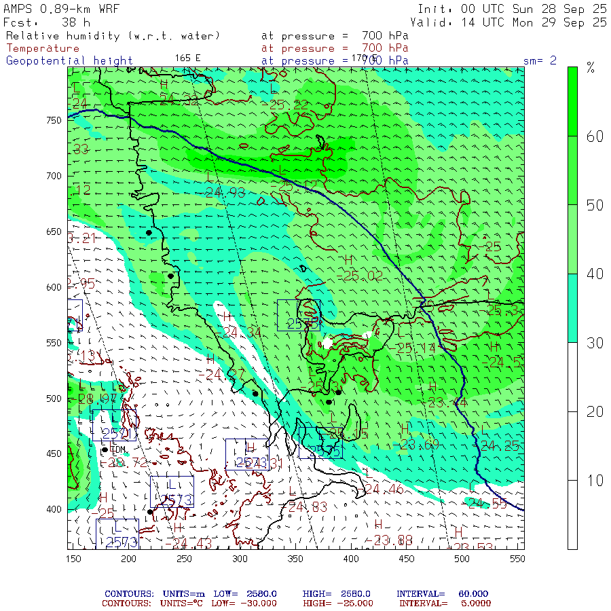
Task: Click the L marker above -24.93
Action: [209, 176]
